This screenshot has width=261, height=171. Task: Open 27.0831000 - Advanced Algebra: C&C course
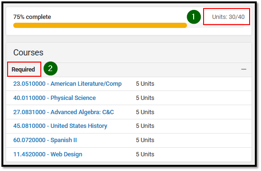(x=64, y=112)
